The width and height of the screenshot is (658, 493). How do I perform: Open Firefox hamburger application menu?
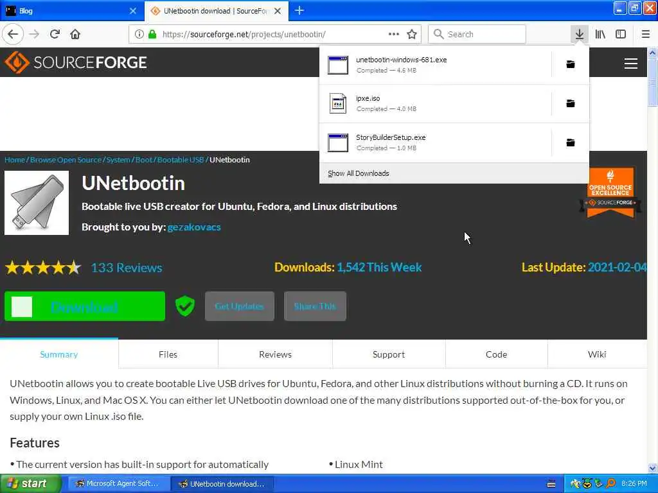point(645,34)
